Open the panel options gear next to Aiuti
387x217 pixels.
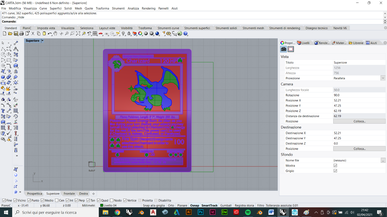tap(385, 43)
